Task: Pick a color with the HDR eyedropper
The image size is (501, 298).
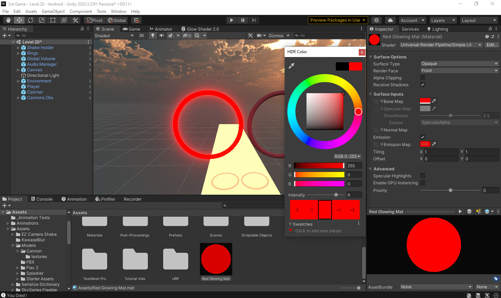Action: (292, 65)
